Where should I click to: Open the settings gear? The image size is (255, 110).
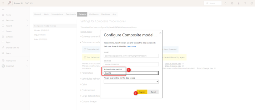(x=232, y=3)
